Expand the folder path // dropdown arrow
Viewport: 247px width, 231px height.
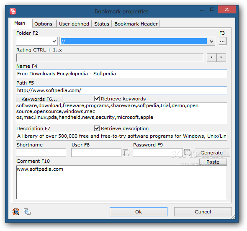click(211, 41)
